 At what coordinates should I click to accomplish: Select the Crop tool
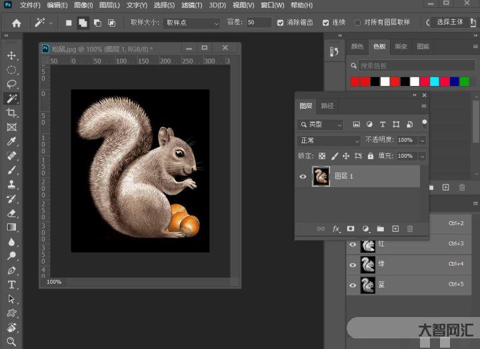click(x=11, y=113)
